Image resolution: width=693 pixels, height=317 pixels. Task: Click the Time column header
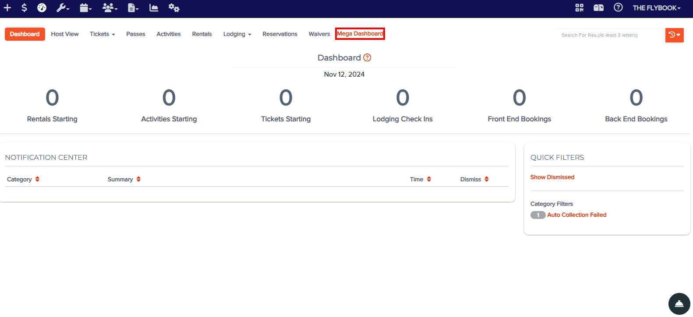[417, 180]
